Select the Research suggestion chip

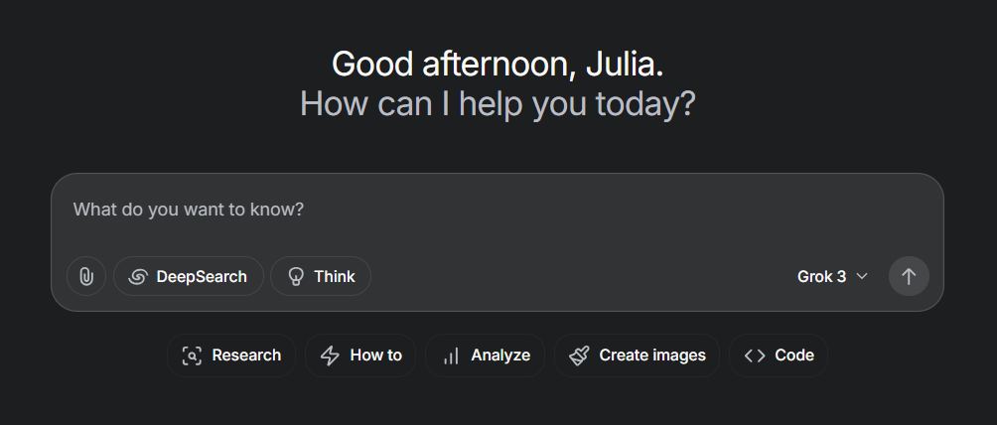[x=231, y=355]
